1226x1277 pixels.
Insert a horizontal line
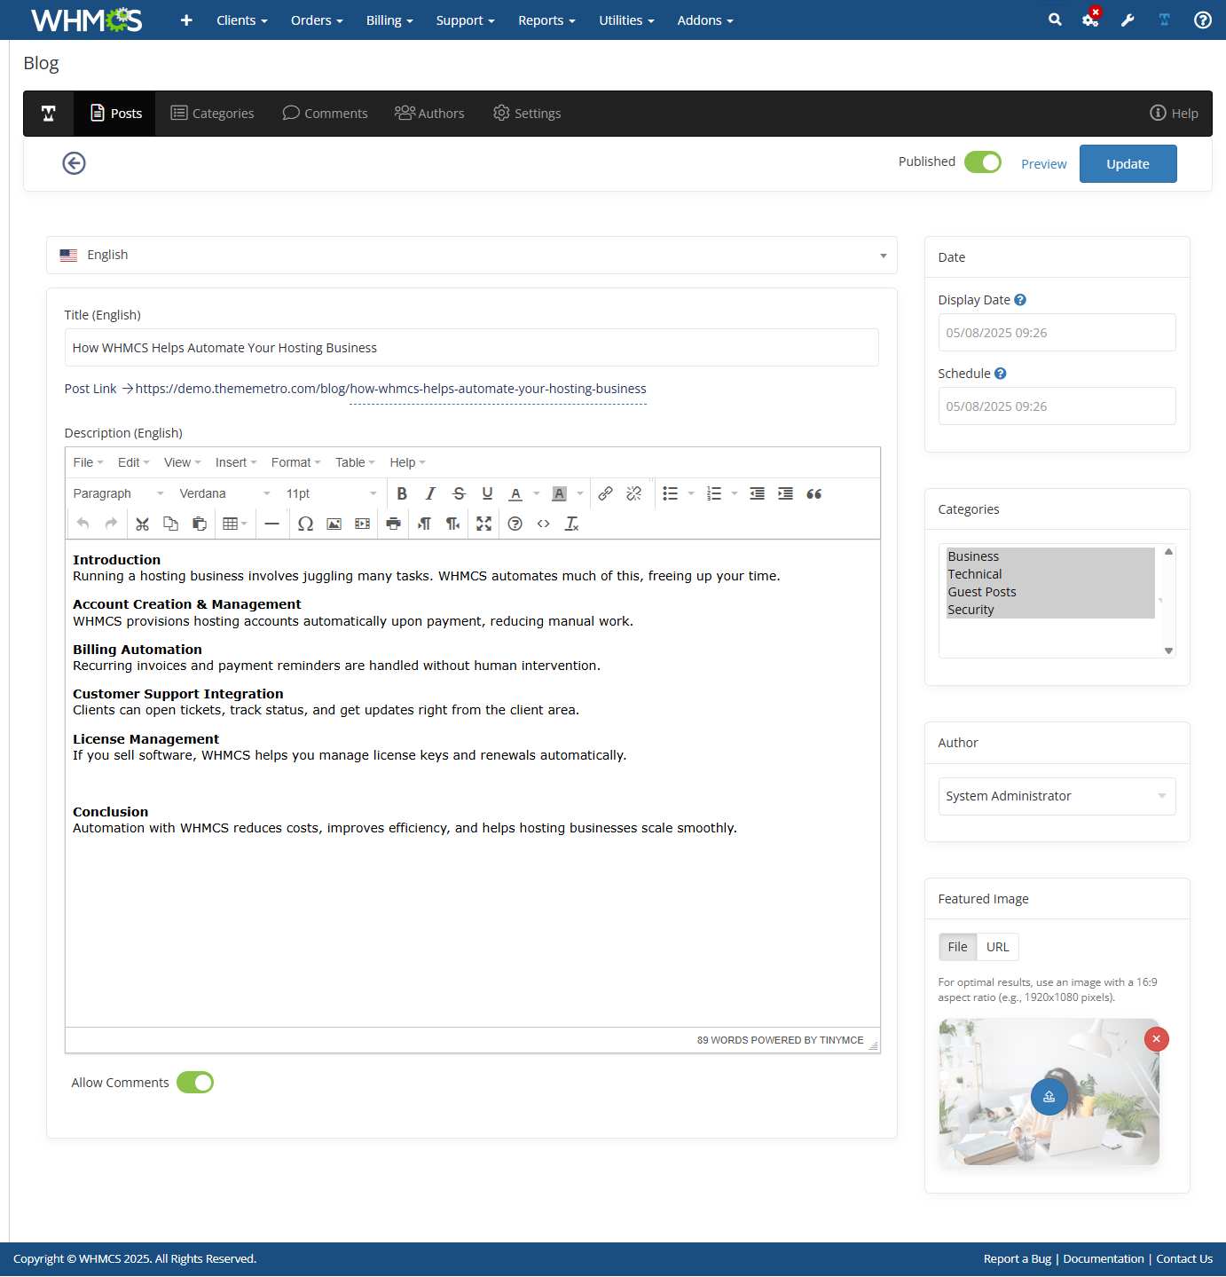pyautogui.click(x=271, y=524)
